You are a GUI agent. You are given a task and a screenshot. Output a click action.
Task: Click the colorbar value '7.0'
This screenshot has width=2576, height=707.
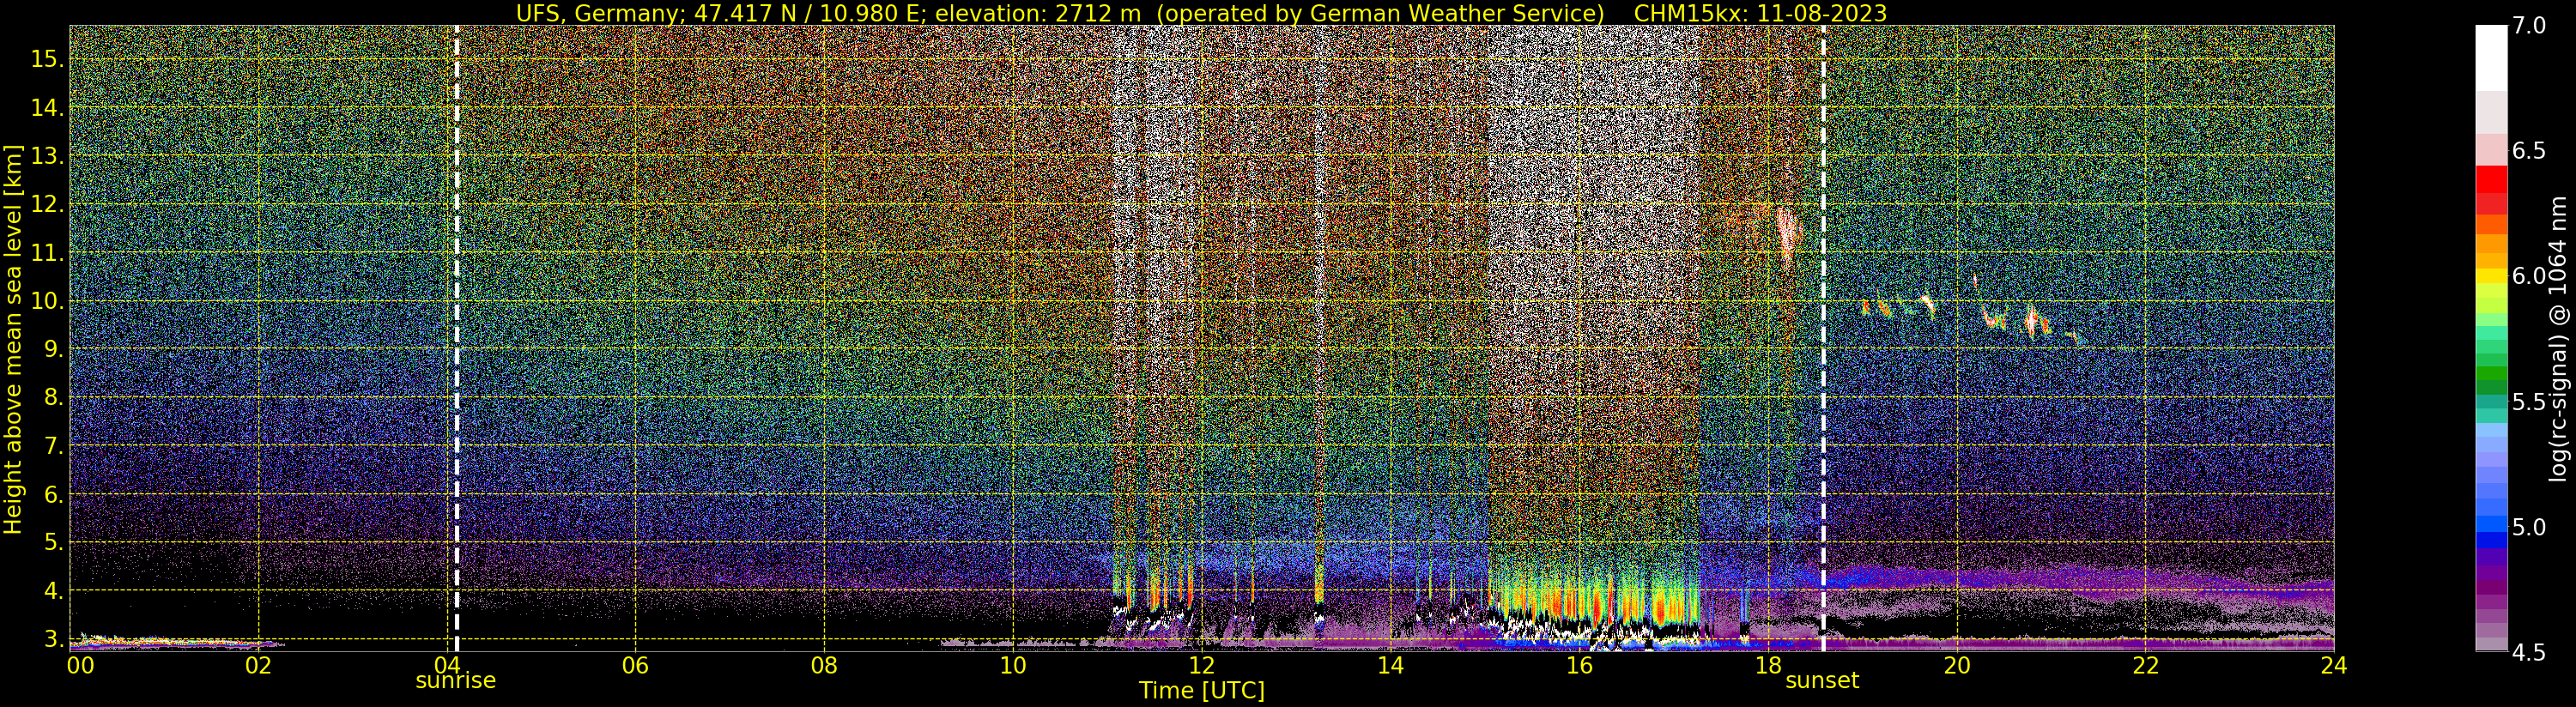2528,26
